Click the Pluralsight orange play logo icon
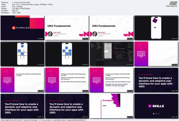Viewport: 179px width, 121px height. 14,28
